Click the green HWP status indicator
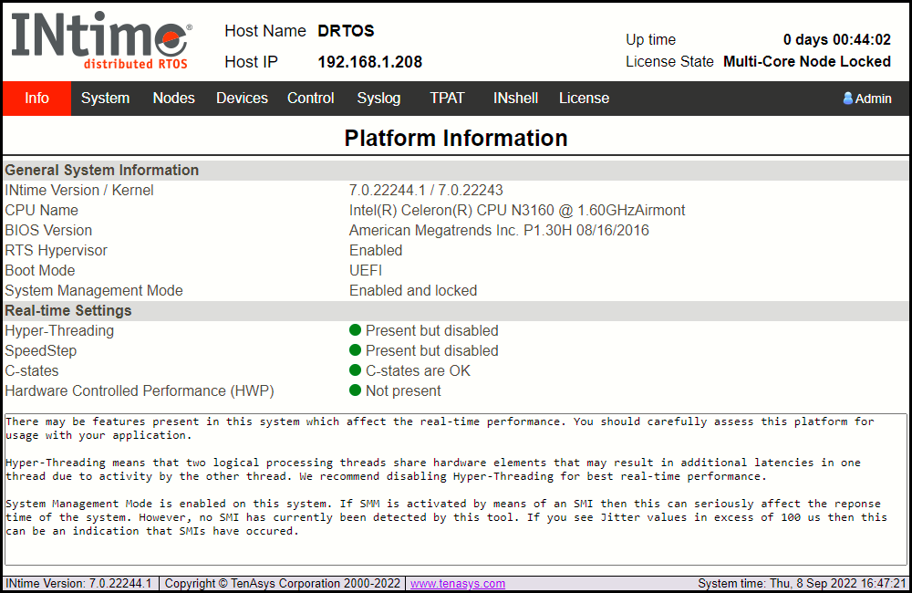The image size is (912, 593). [x=356, y=390]
